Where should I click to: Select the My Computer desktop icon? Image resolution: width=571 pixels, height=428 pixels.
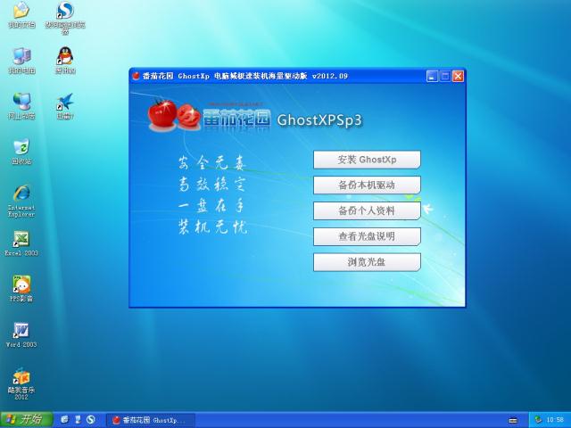coord(21,61)
